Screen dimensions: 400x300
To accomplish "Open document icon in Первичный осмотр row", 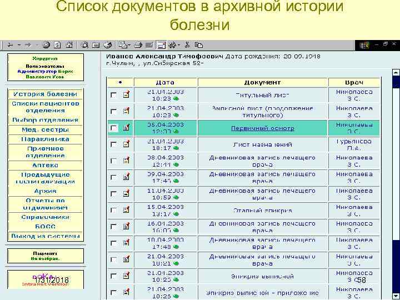I will tap(126, 128).
